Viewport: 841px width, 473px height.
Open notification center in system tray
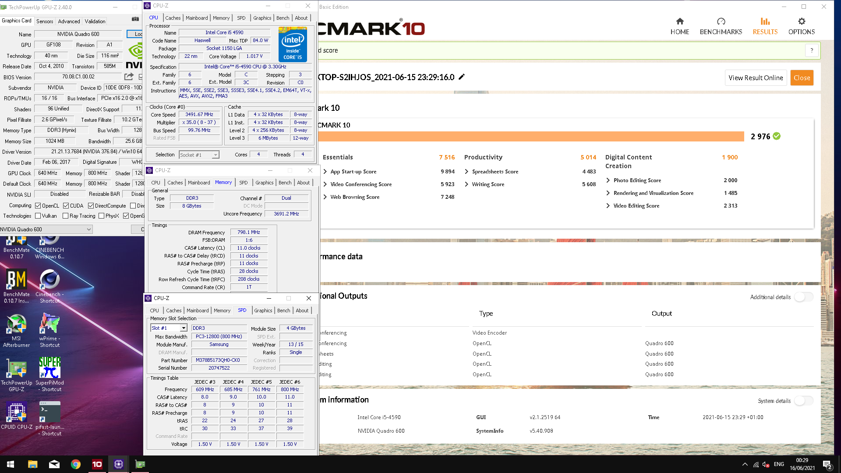point(827,465)
